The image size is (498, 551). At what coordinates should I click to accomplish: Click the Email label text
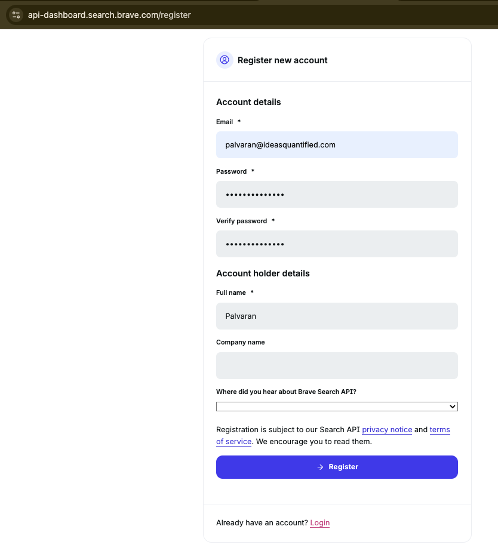[x=225, y=122]
